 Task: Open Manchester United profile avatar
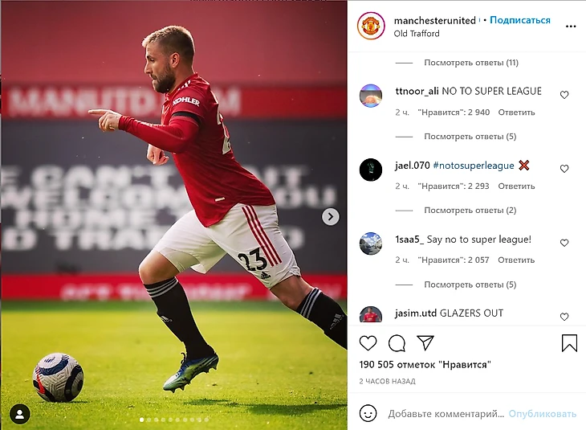point(371,26)
